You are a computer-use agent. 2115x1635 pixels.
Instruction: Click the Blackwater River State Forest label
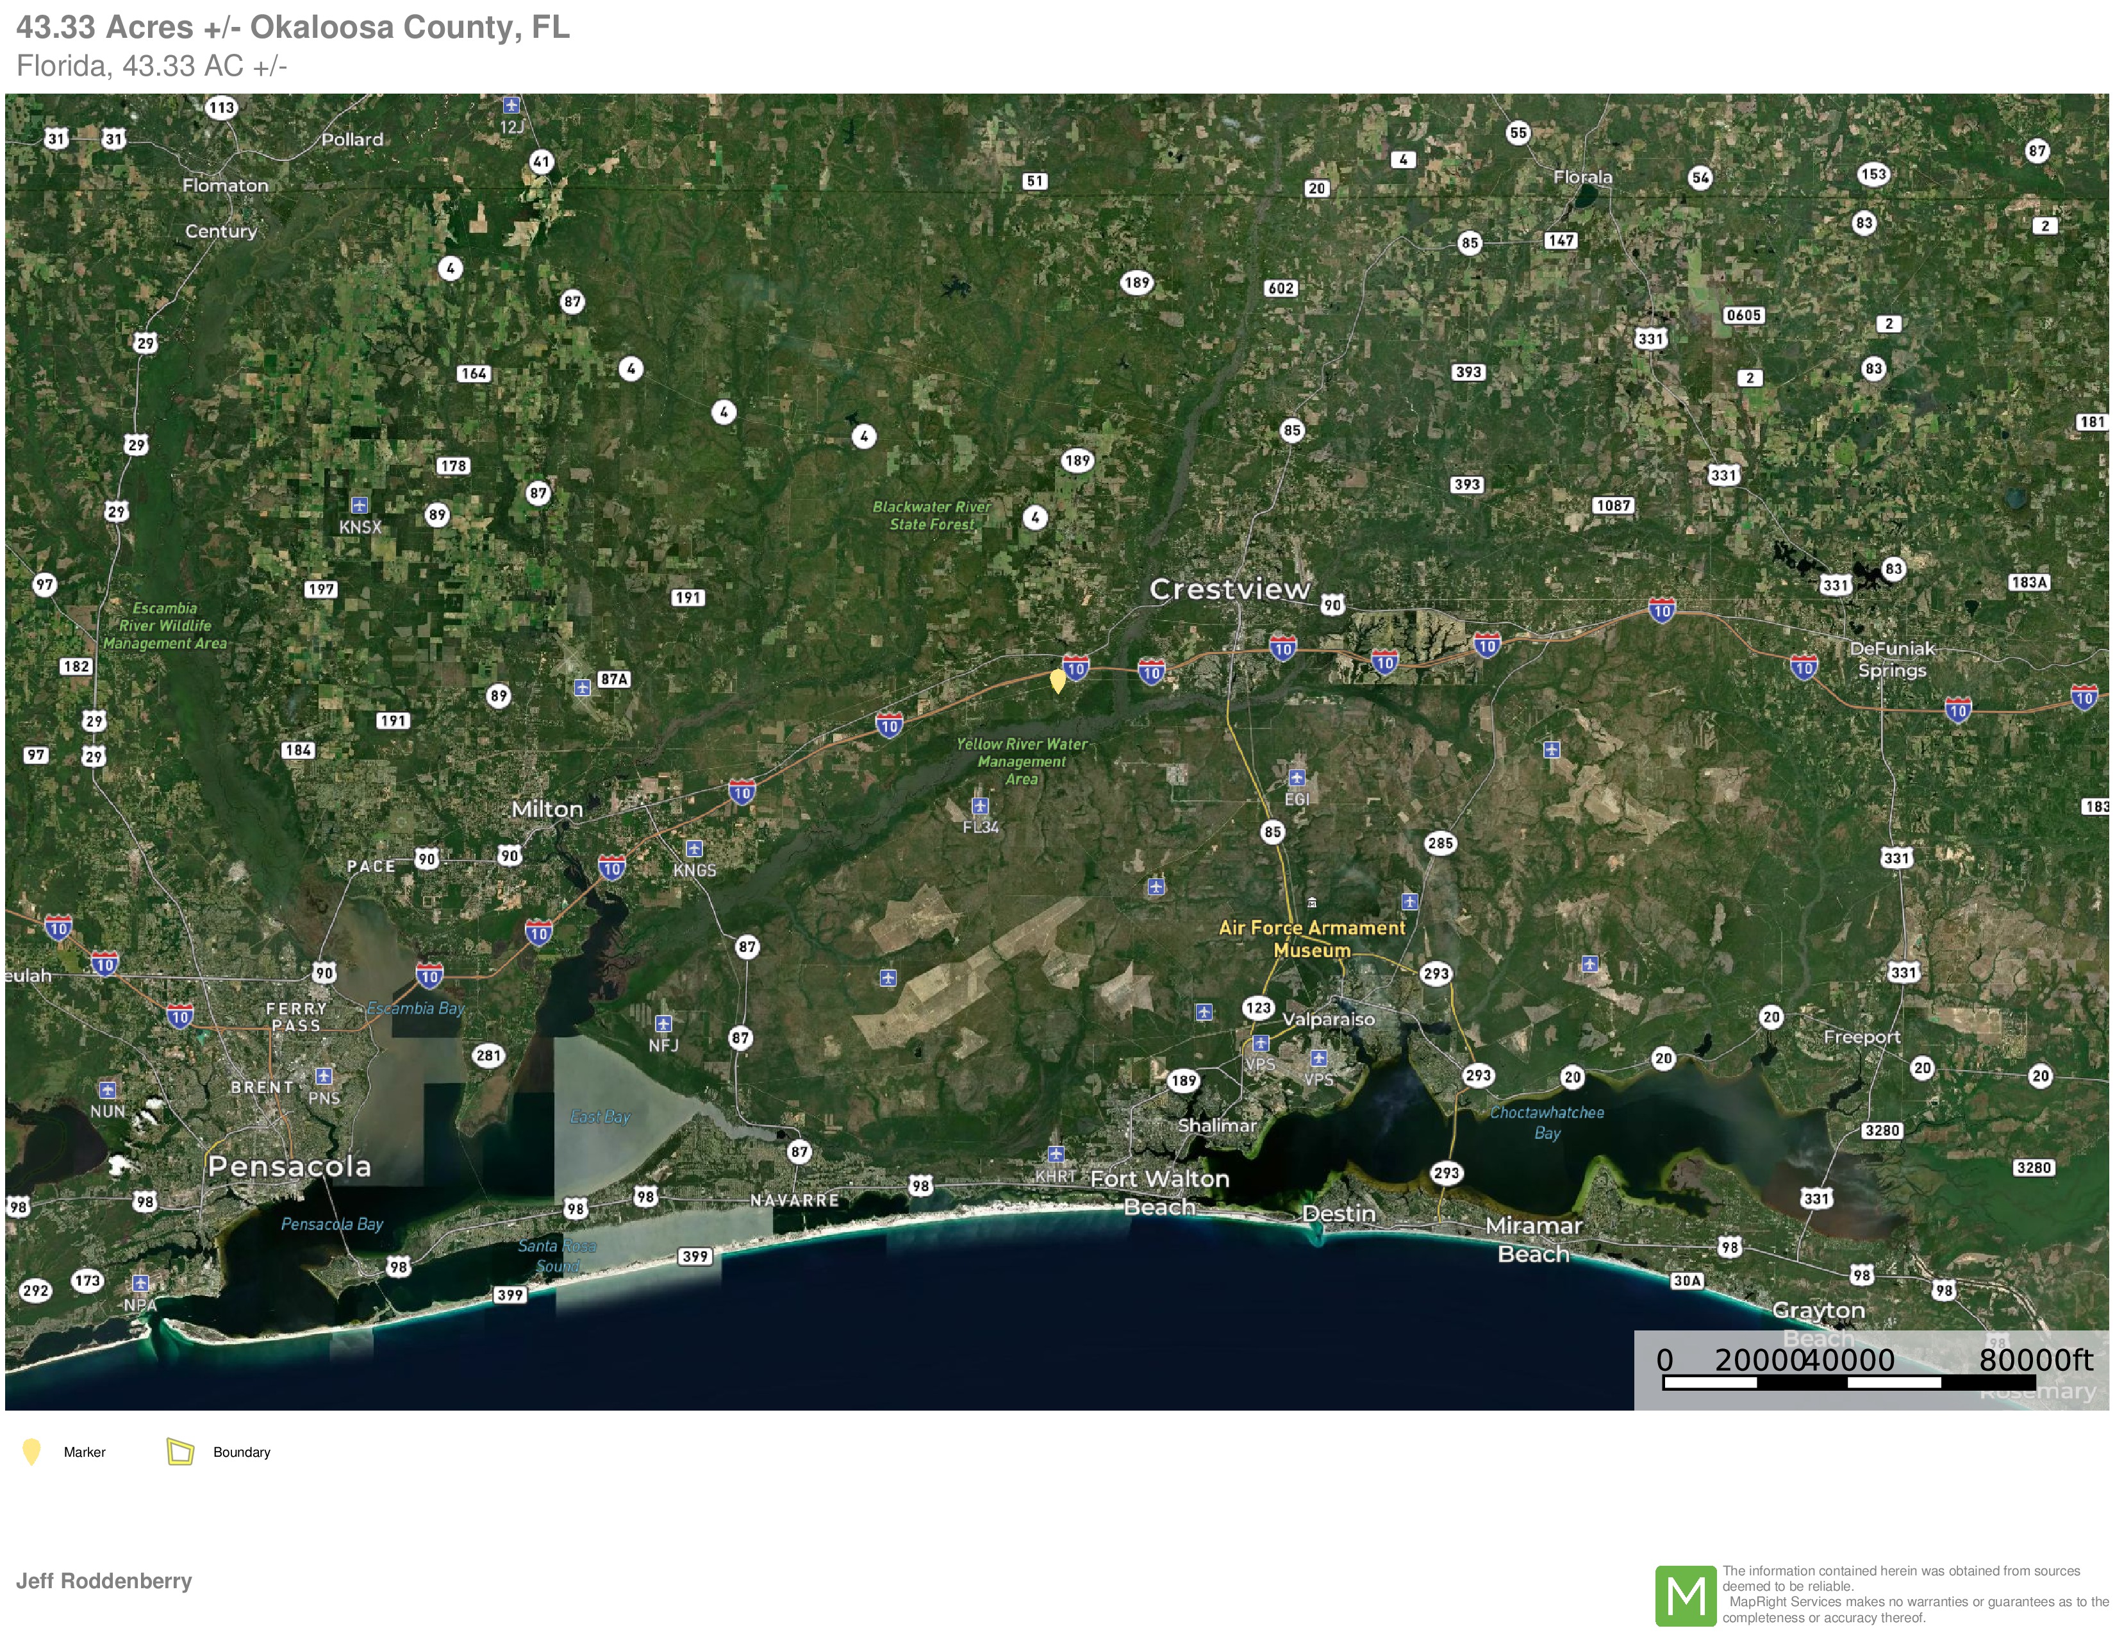pyautogui.click(x=932, y=516)
